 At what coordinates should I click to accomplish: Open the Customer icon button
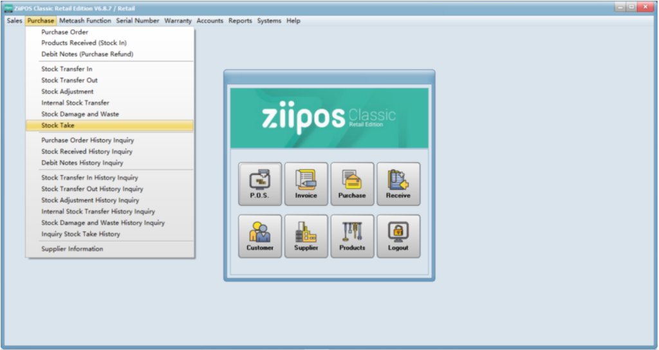[260, 236]
